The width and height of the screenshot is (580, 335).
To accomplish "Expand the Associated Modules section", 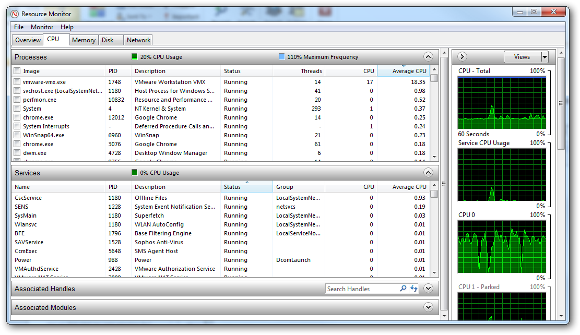I will [x=428, y=307].
